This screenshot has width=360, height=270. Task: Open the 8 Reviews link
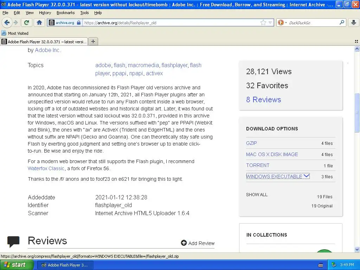pyautogui.click(x=264, y=99)
